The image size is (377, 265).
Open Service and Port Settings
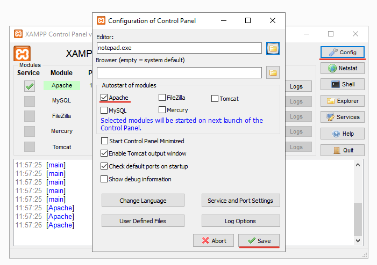pos(240,201)
